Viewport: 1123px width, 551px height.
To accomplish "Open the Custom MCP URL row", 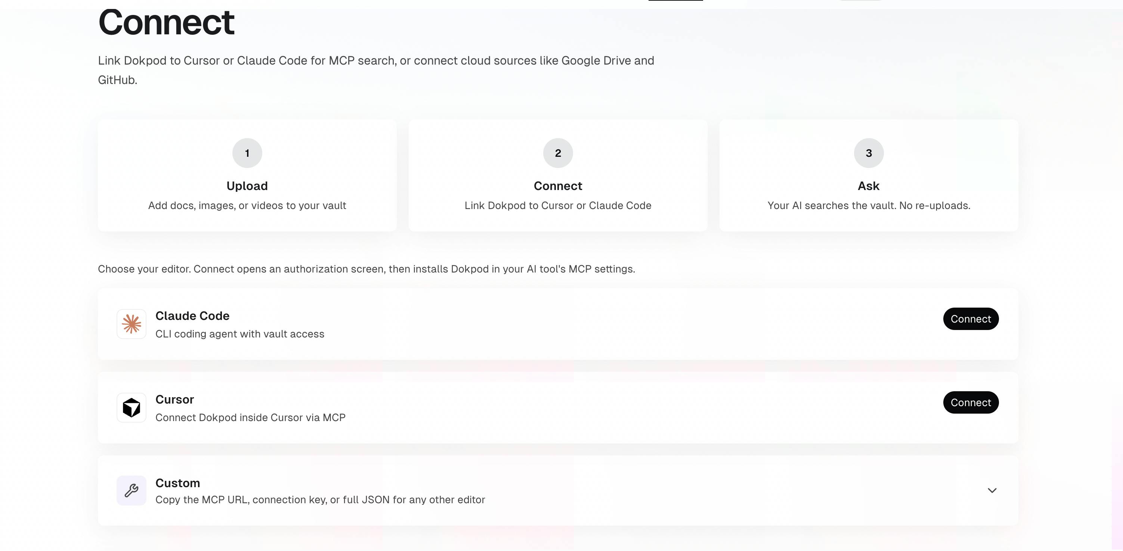I will coord(558,491).
